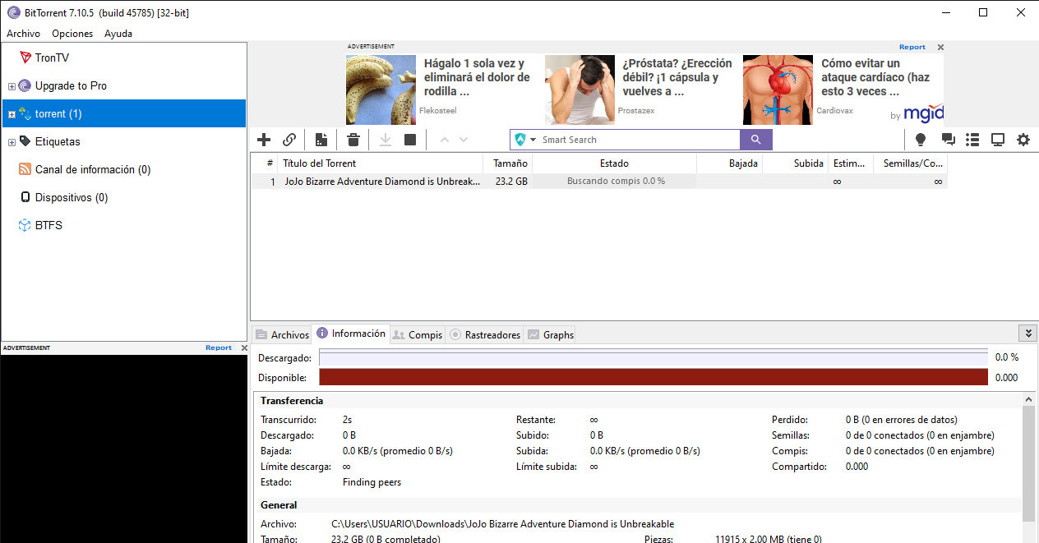
Task: Click the Remove Torrent trash icon
Action: pyautogui.click(x=353, y=140)
